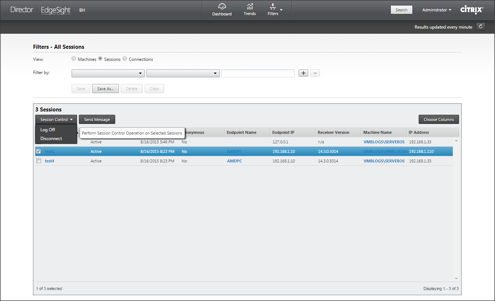Open the Dashboard gauge icon
The width and height of the screenshot is (495, 301).
(x=222, y=7)
